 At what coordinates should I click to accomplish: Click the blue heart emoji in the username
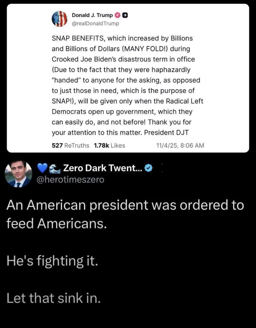pyautogui.click(x=41, y=168)
